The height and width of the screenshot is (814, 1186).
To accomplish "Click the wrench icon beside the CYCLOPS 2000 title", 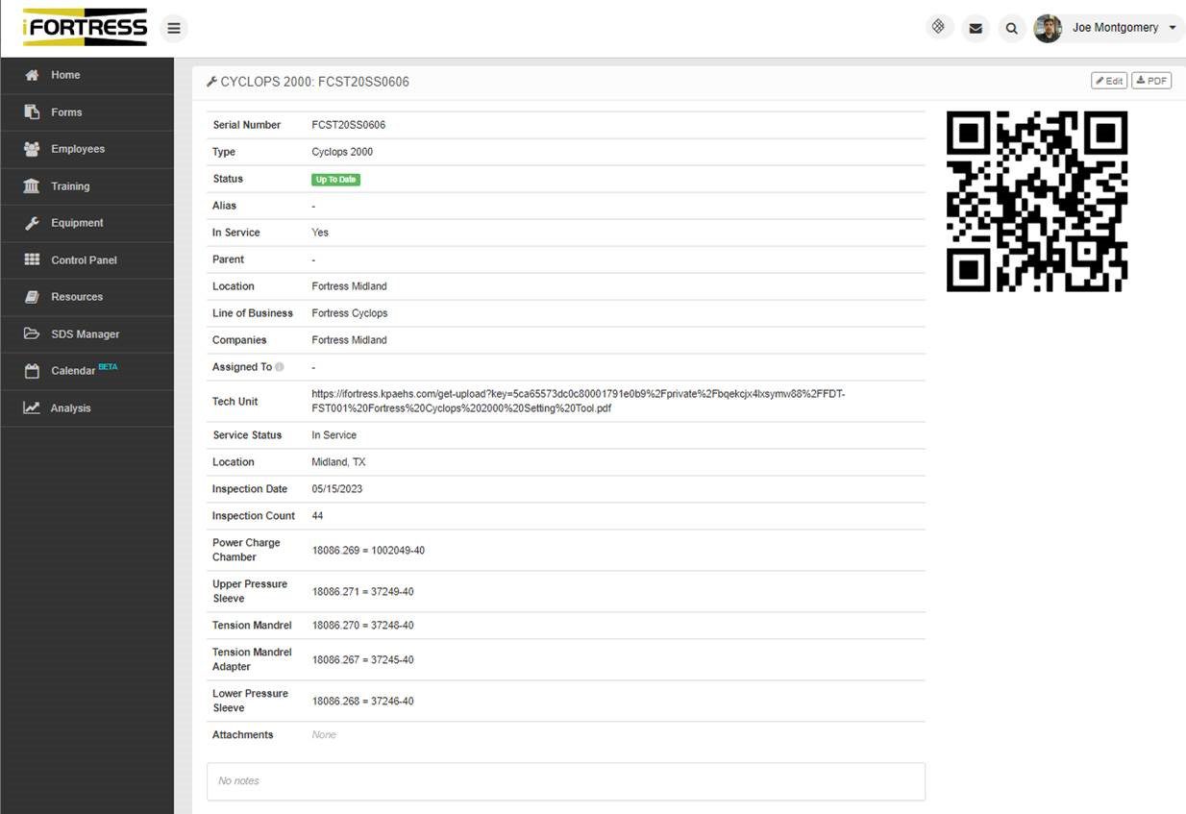I will [211, 82].
